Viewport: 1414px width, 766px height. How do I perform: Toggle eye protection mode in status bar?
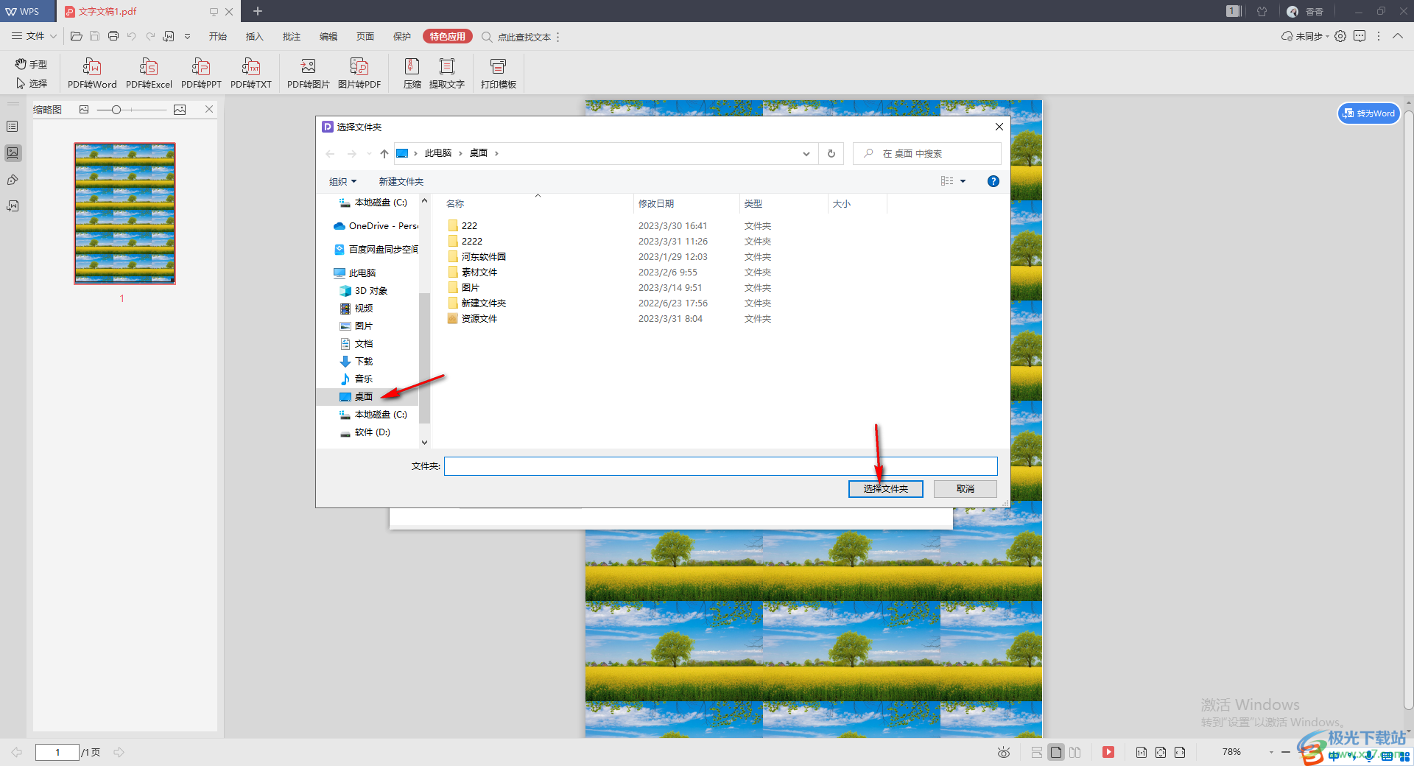click(x=1003, y=752)
